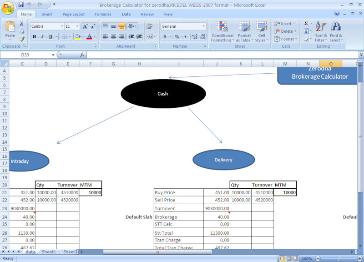Viewport: 364px width, 262px height.
Task: Apply Accounting Number Format dollar sign
Action: pyautogui.click(x=165, y=36)
